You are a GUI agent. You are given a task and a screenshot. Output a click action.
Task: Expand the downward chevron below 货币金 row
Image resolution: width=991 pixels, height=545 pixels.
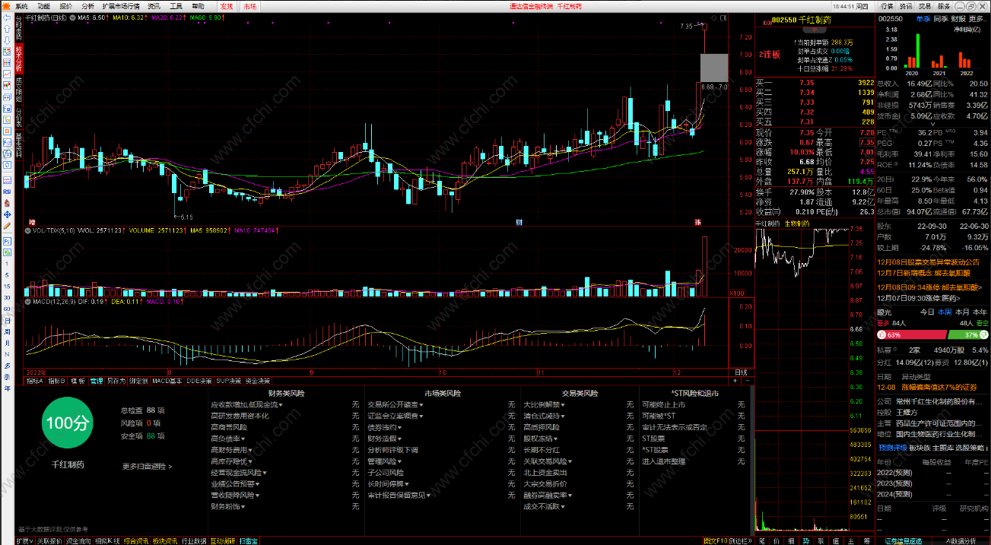[932, 123]
